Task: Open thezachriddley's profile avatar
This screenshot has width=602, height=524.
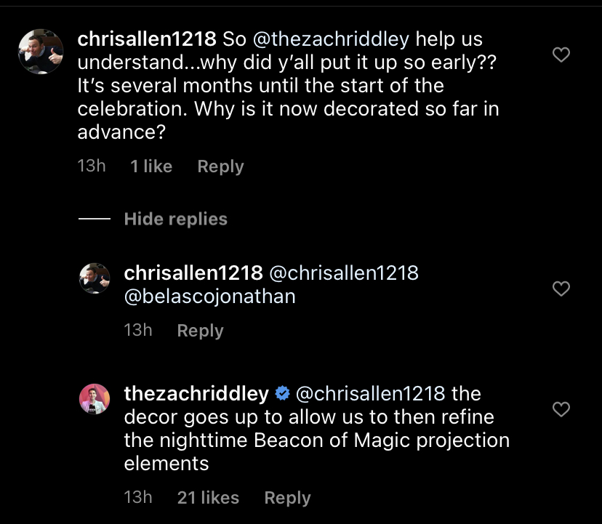Action: (95, 399)
